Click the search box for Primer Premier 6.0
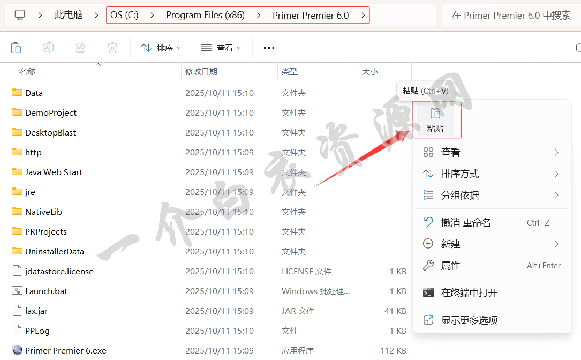This screenshot has width=581, height=360. coord(511,15)
